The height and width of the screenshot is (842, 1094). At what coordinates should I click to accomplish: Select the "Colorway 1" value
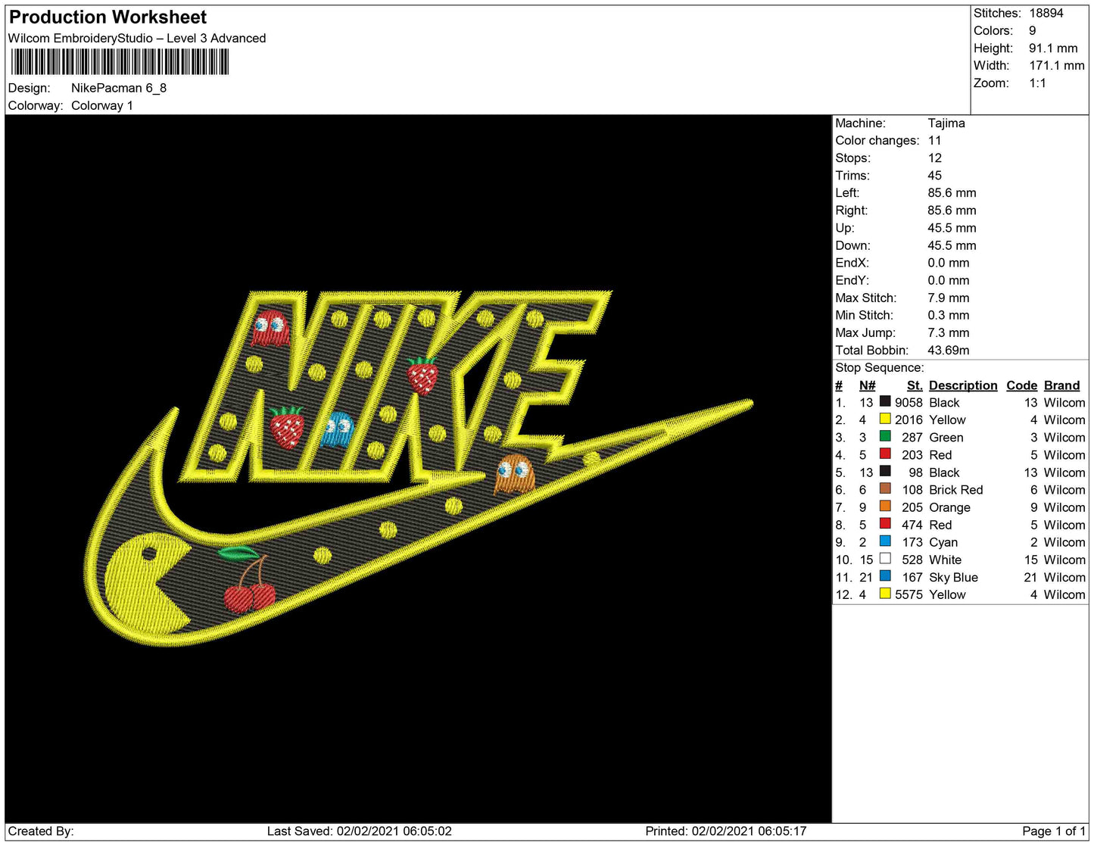(x=102, y=105)
